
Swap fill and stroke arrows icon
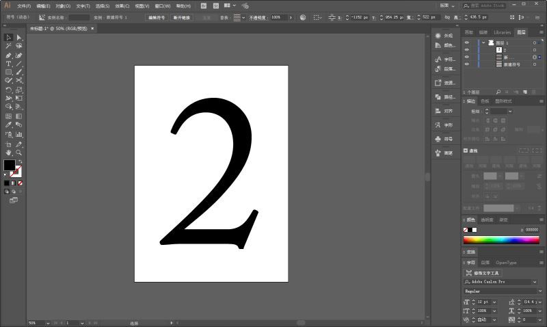(20, 161)
